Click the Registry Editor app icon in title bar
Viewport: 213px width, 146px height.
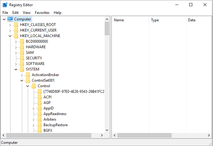(5, 5)
